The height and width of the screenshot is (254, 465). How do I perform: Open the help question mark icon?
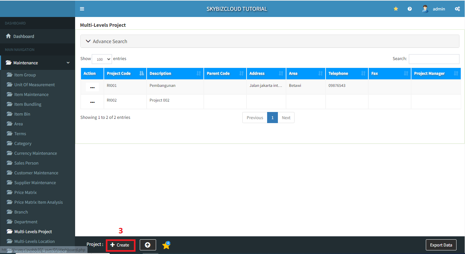pyautogui.click(x=409, y=9)
